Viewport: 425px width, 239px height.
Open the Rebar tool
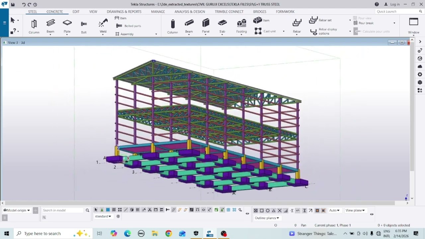point(297,26)
